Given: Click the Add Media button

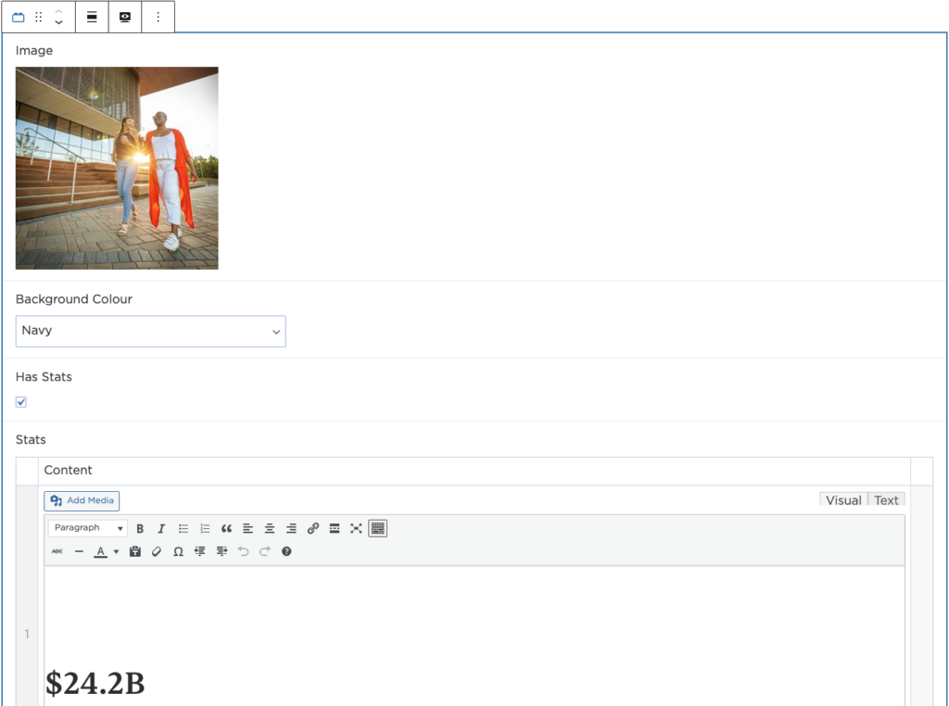Looking at the screenshot, I should [x=82, y=500].
